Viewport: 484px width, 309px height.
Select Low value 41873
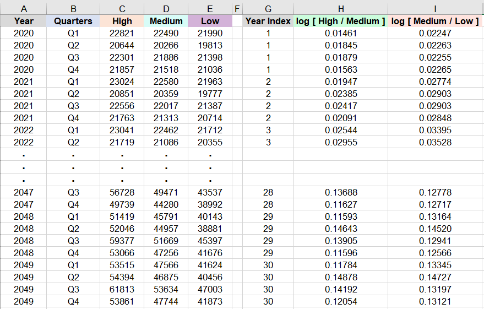pos(210,301)
